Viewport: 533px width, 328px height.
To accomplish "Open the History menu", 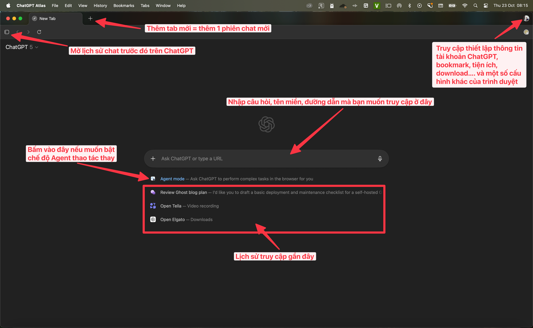I will 100,6.
